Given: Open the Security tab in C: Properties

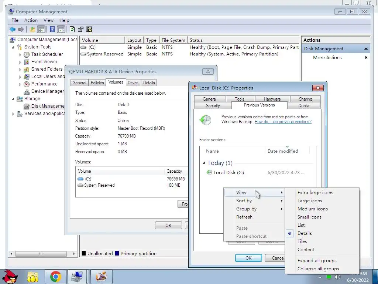Looking at the screenshot, I should click(x=213, y=106).
